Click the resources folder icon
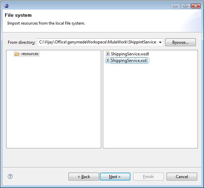This screenshot has width=204, height=188. coord(17,54)
